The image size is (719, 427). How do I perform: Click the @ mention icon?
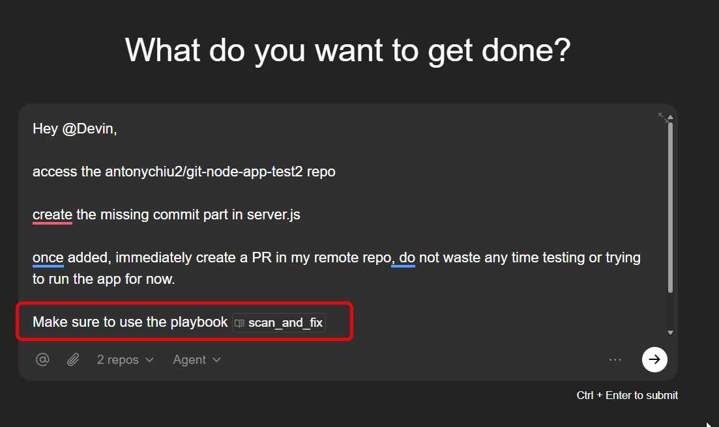point(42,359)
